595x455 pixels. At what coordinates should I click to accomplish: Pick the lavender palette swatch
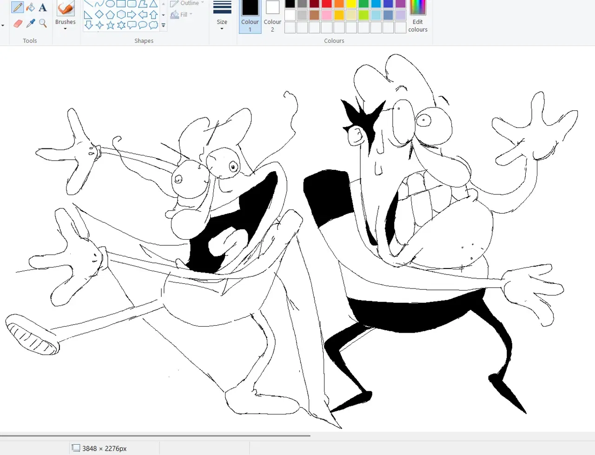401,15
